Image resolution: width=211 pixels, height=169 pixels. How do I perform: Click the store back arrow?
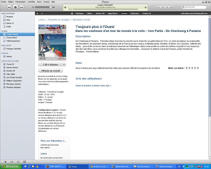(37, 13)
